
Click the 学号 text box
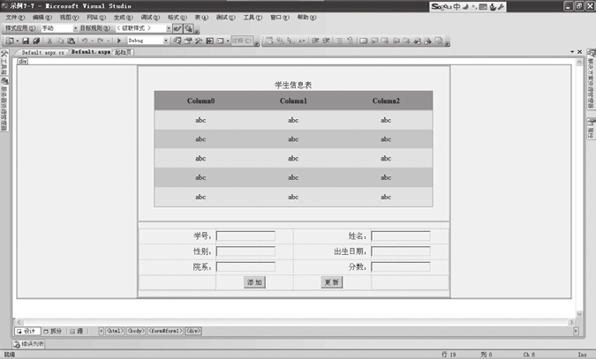click(245, 236)
